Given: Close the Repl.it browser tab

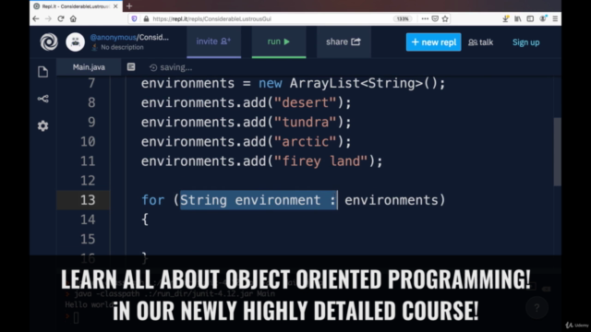Looking at the screenshot, I should pyautogui.click(x=115, y=6).
